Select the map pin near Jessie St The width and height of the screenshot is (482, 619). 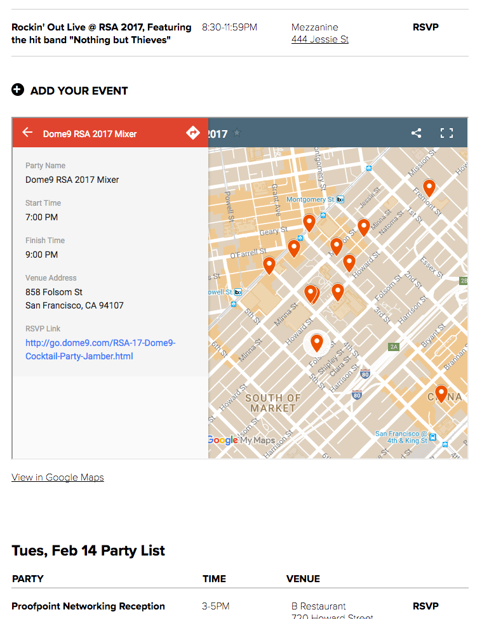coord(364,228)
